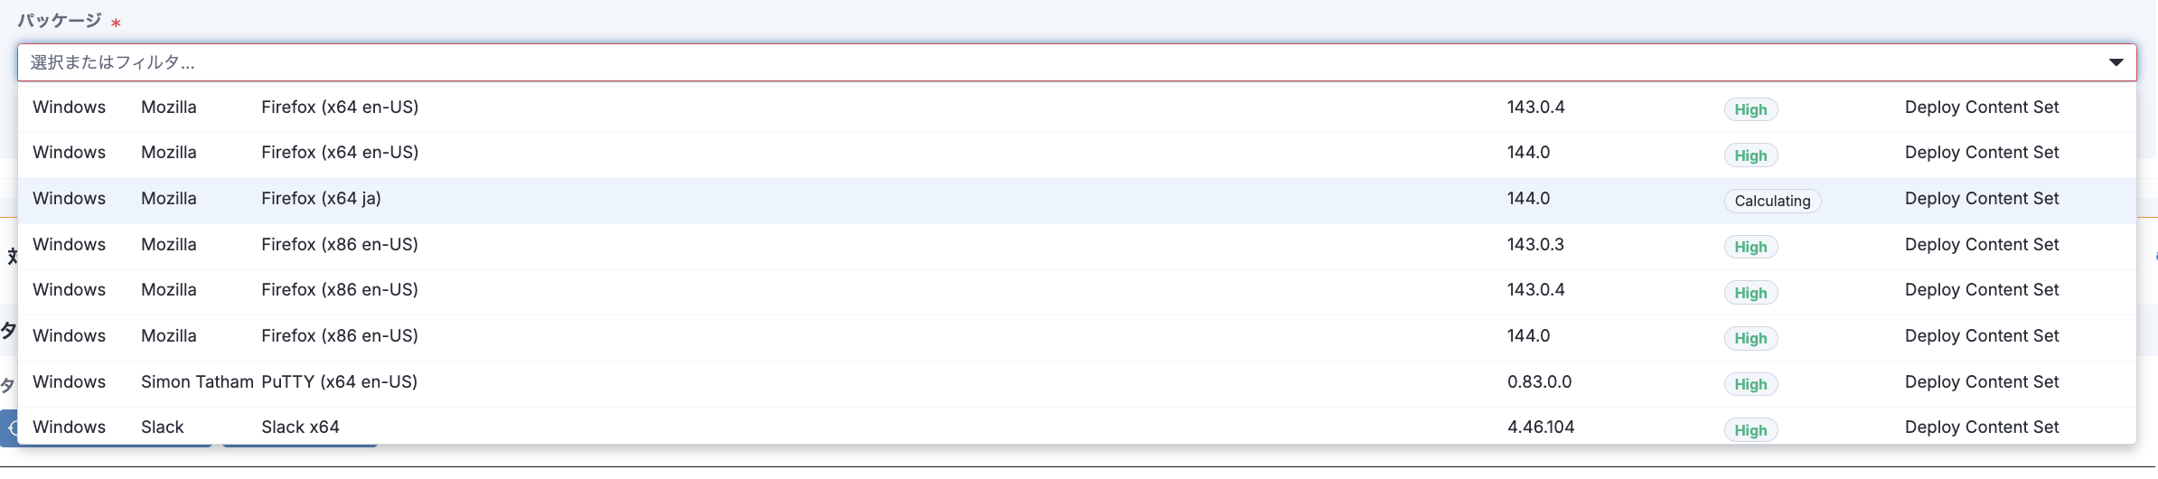The height and width of the screenshot is (479, 2158).
Task: Click High badge for Firefox x64 143.0.4
Action: tap(1750, 109)
